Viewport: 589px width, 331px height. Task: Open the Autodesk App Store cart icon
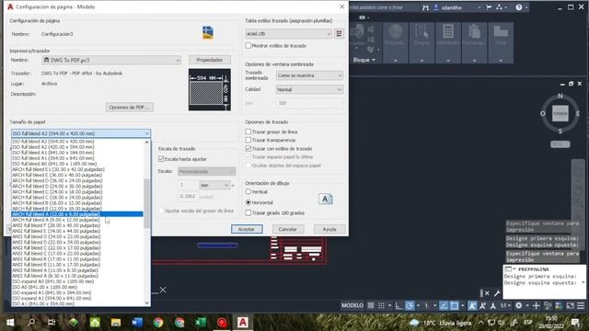pyautogui.click(x=489, y=7)
